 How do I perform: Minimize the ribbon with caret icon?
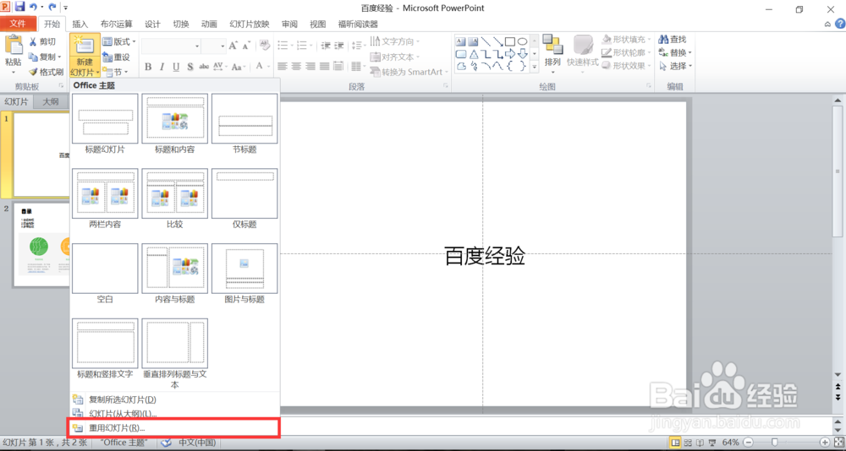click(x=827, y=24)
